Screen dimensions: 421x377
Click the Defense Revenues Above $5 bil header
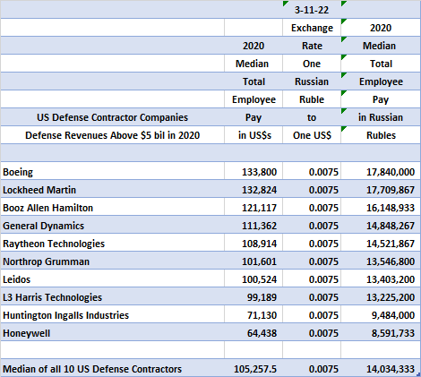point(112,135)
